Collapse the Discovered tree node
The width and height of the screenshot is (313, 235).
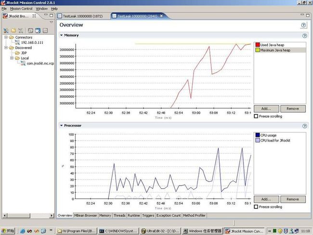click(6, 48)
